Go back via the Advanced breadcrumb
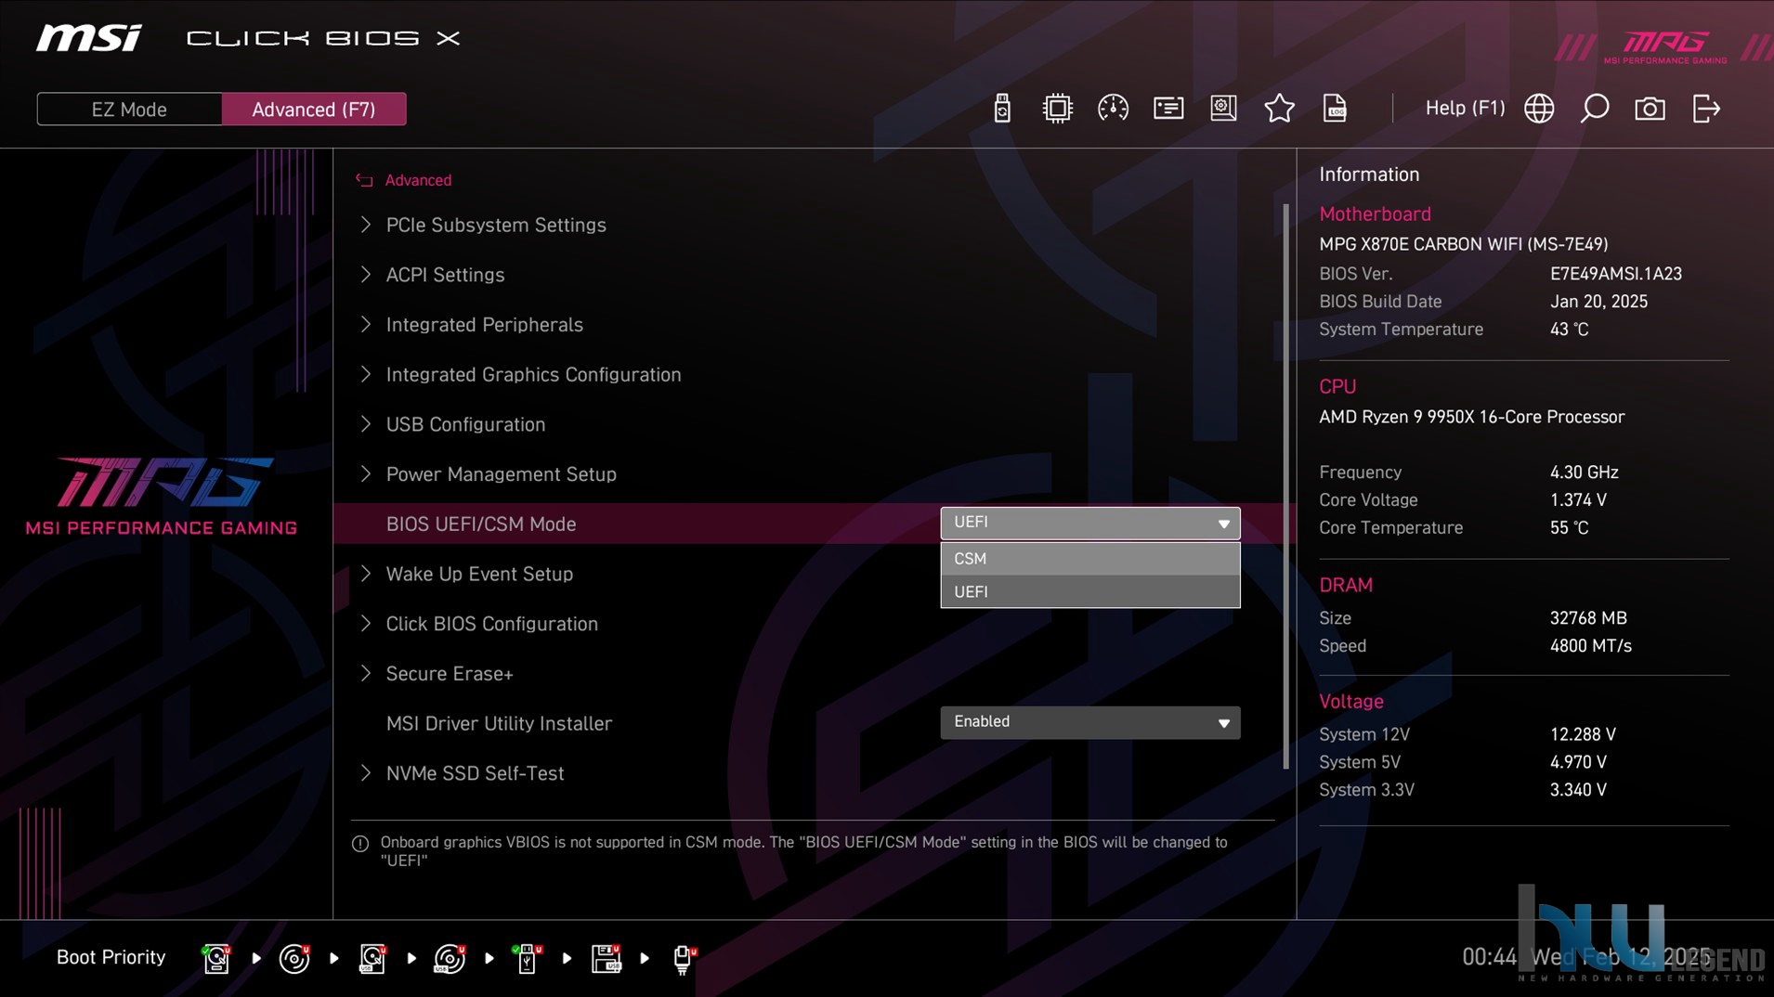Screen dimensions: 1774x997 [418, 180]
